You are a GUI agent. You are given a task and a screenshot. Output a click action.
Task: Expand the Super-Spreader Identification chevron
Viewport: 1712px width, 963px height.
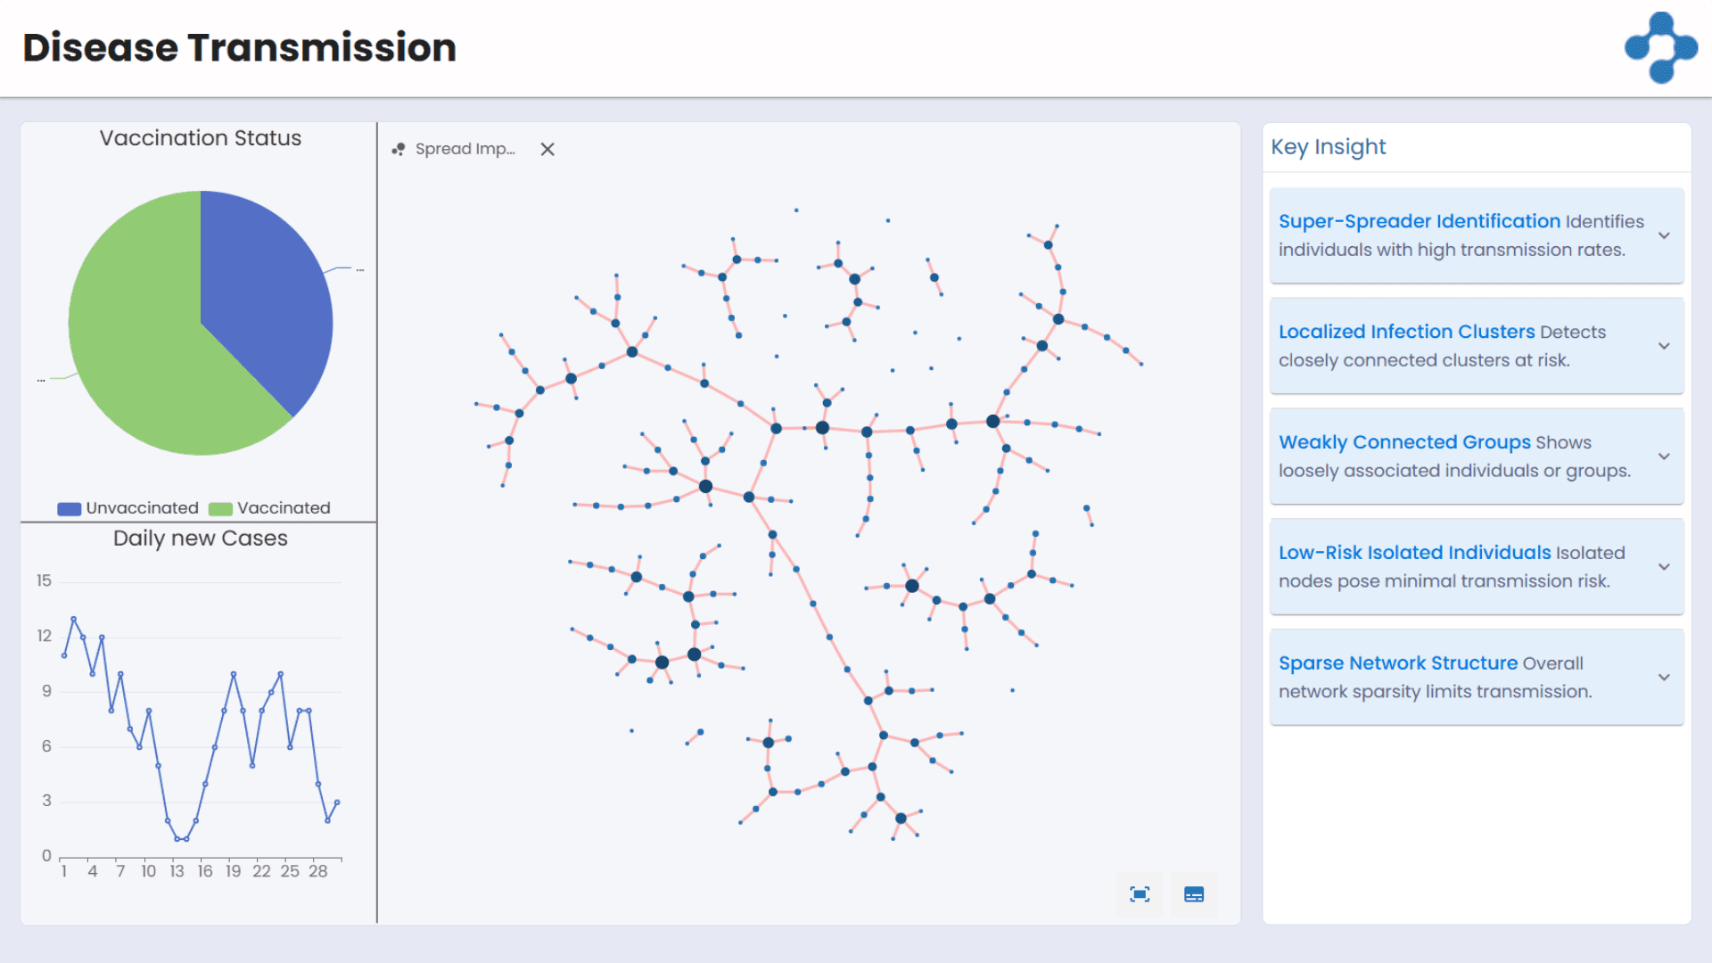[x=1664, y=235]
